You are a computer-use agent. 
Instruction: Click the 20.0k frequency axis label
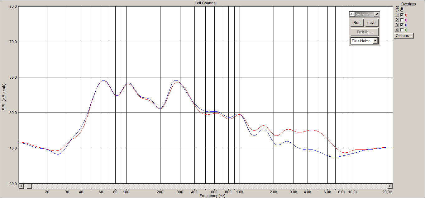pyautogui.click(x=387, y=192)
